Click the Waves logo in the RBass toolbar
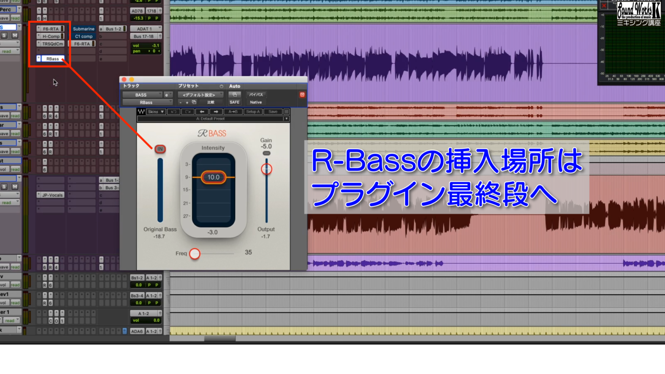The image size is (665, 374). coord(141,112)
